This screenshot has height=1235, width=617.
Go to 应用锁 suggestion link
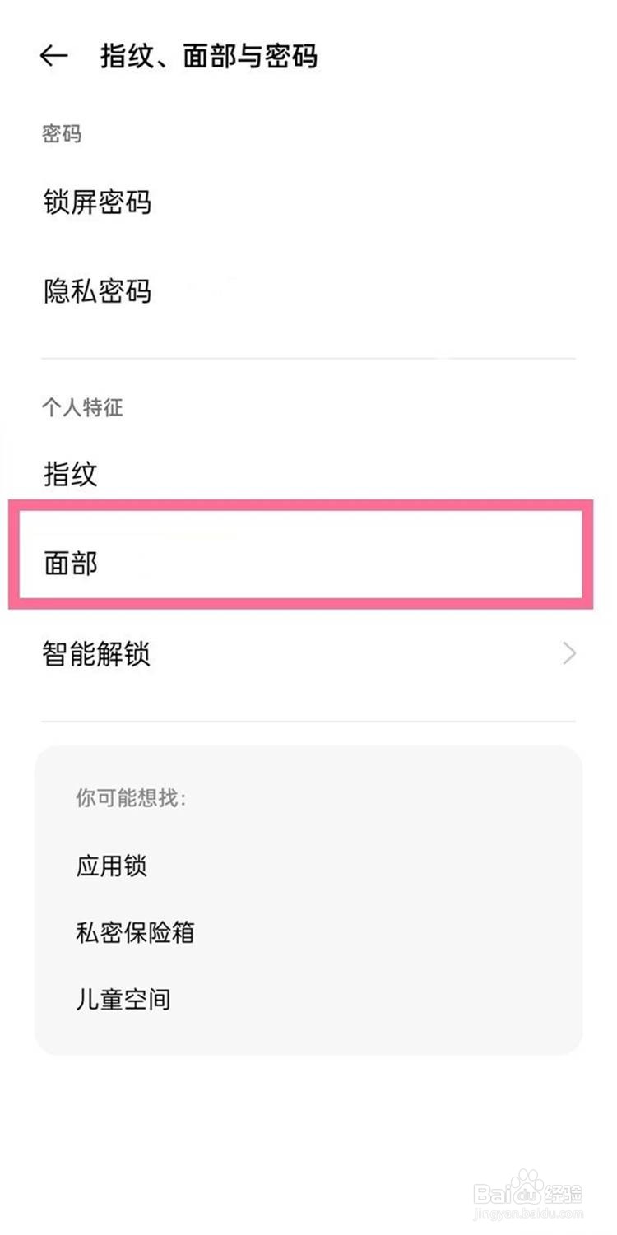click(x=112, y=866)
